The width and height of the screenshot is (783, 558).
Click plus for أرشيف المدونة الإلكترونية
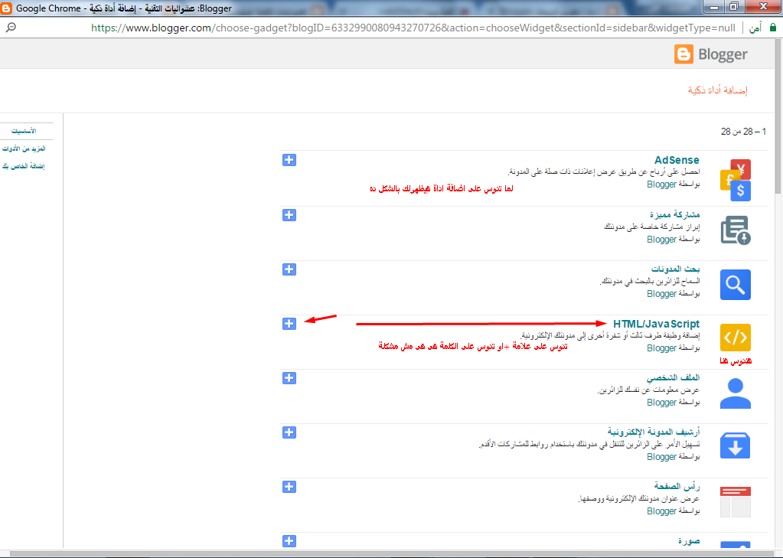click(x=289, y=432)
